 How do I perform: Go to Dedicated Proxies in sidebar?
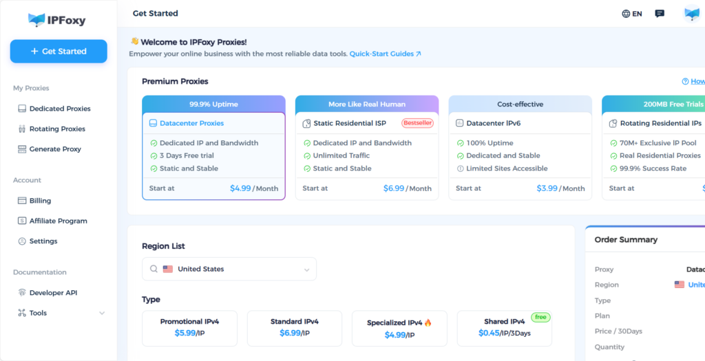pos(60,109)
